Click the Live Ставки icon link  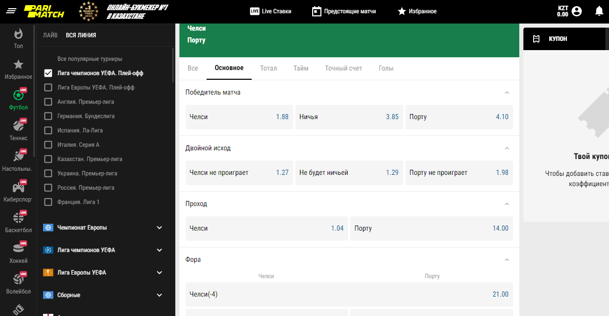(x=271, y=11)
